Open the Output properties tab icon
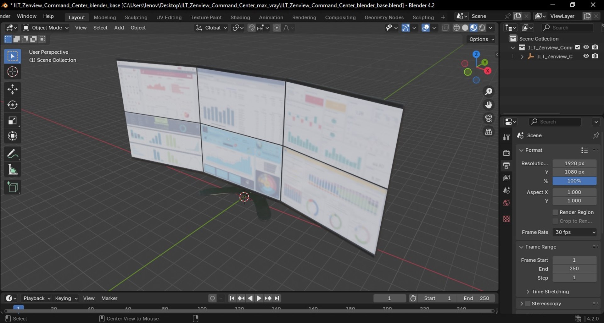This screenshot has height=323, width=604. point(506,166)
